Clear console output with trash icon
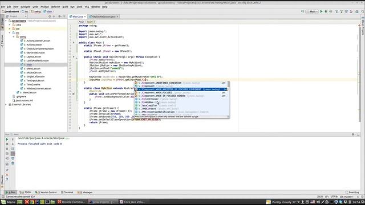Screen dimensions: 365x205 point(13,163)
